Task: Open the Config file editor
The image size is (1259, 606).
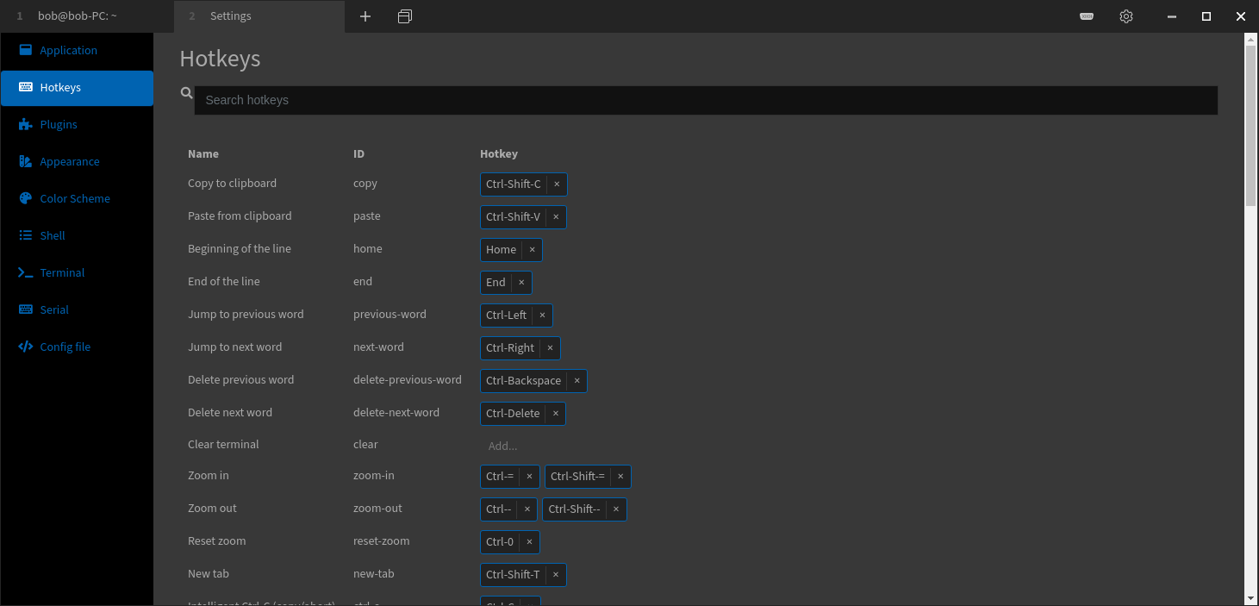Action: (x=65, y=347)
